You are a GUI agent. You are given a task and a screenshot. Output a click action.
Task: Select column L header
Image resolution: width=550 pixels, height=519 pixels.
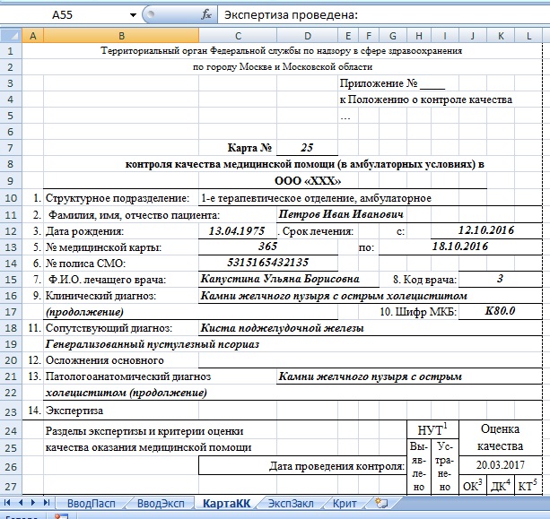coord(528,36)
